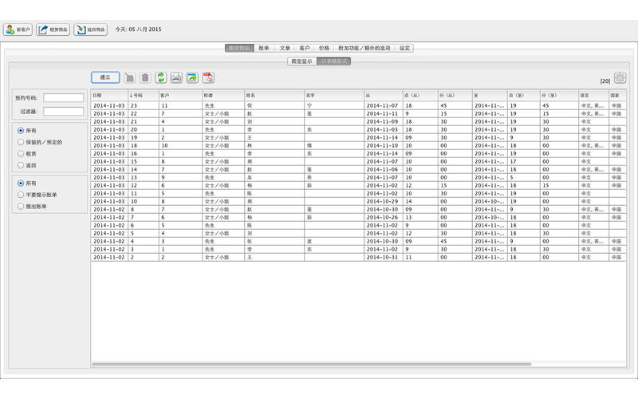Click the 新客户 new customer button
The width and height of the screenshot is (638, 399).
[x=18, y=30]
